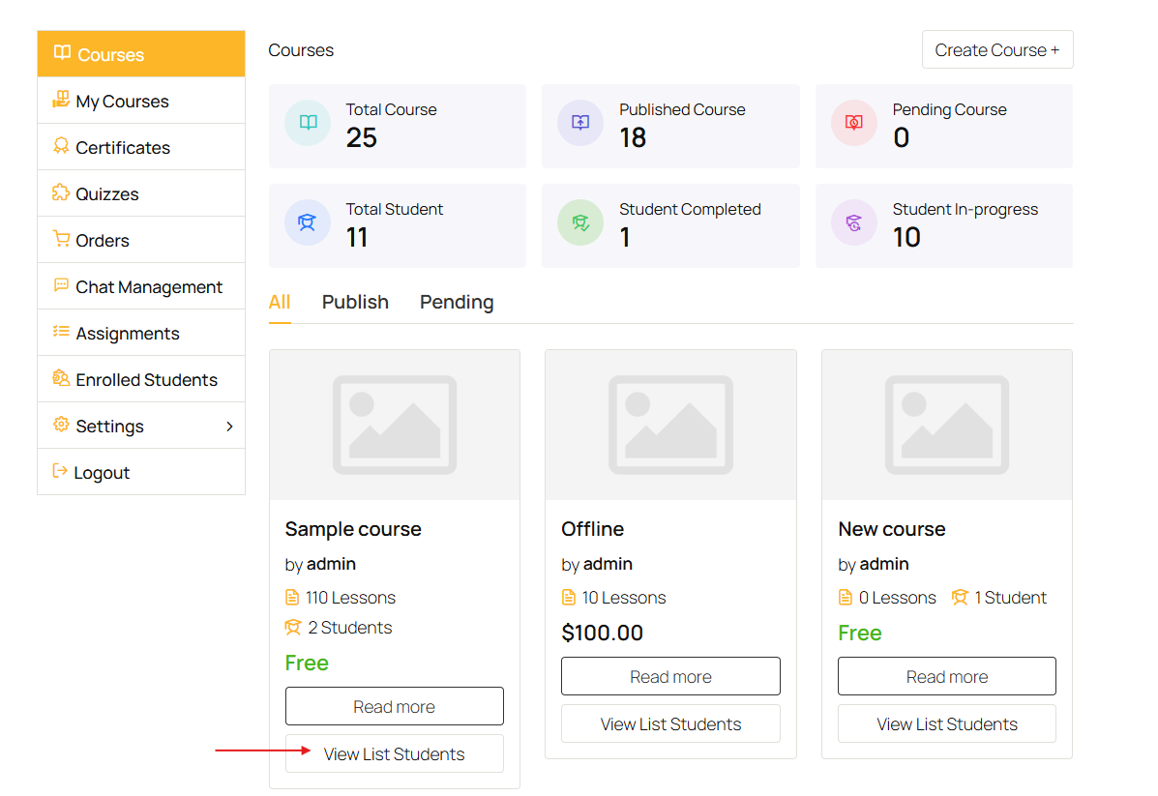Click the Total Student graduation cap icon
Viewport: 1158px width, 796px height.
click(307, 222)
